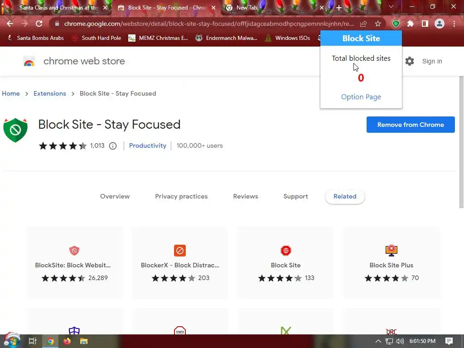Go to Home breadcrumb
The image size is (464, 348).
pos(11,93)
